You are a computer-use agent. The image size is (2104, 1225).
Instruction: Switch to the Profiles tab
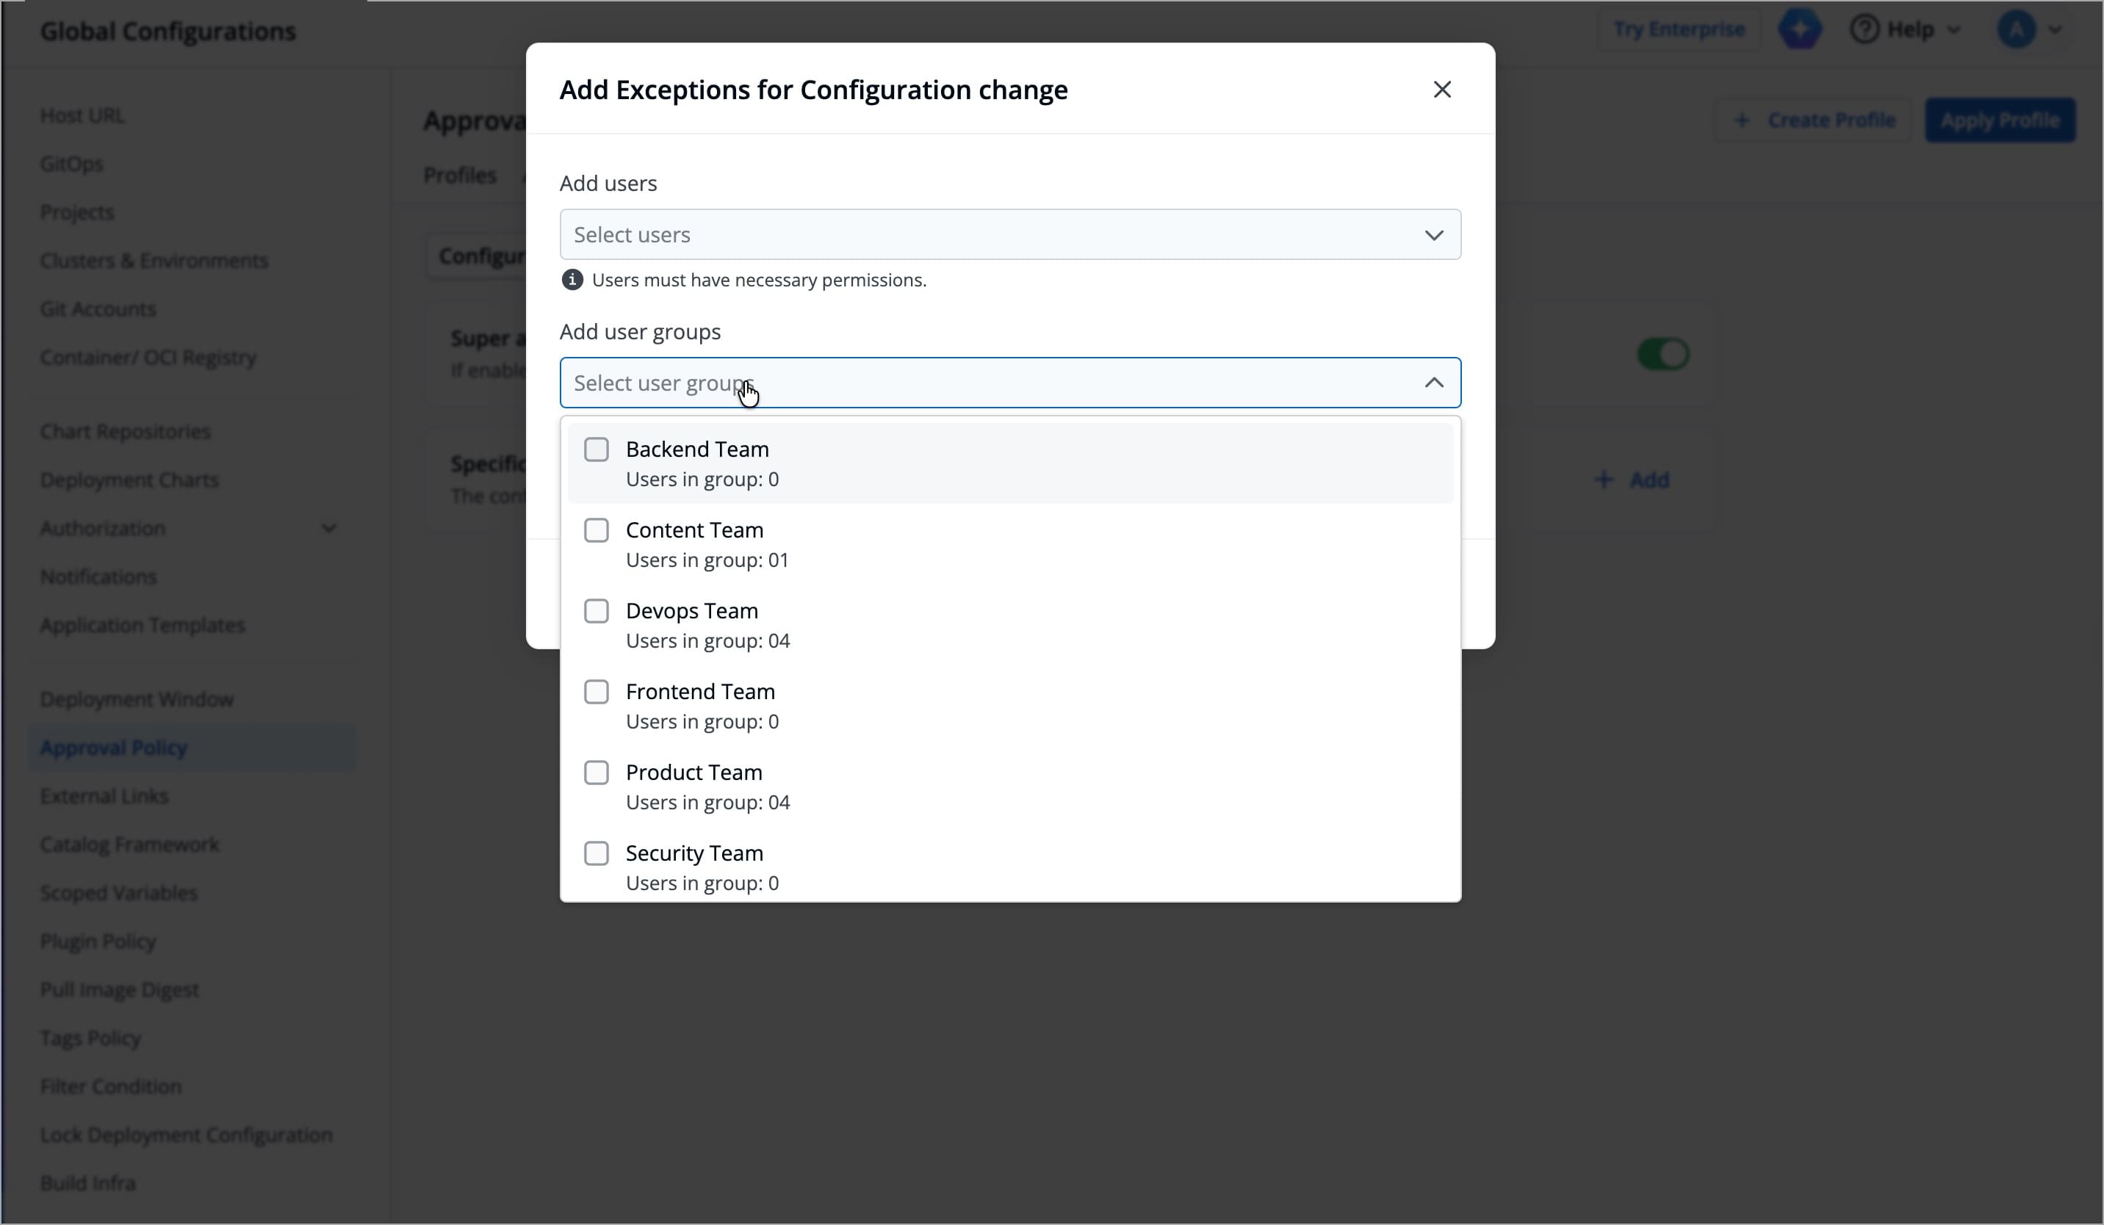click(460, 176)
